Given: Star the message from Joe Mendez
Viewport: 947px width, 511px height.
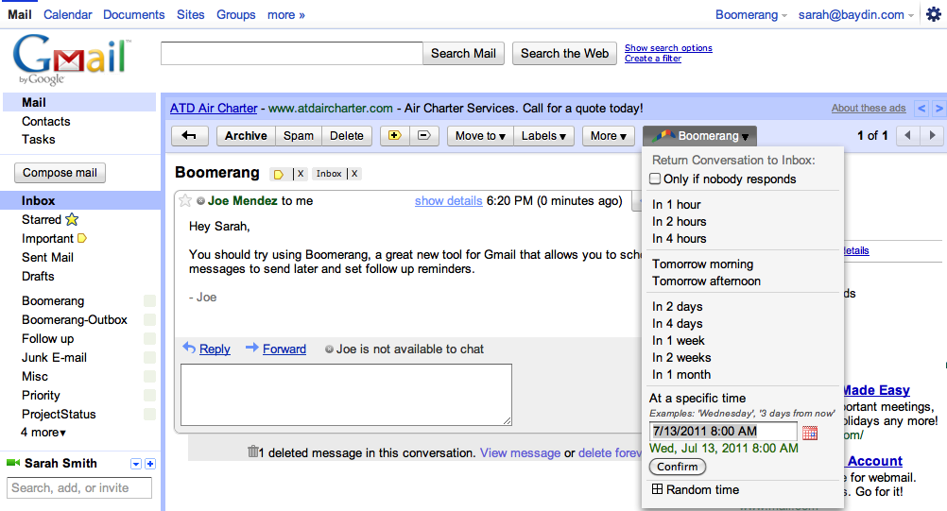Looking at the screenshot, I should point(185,201).
